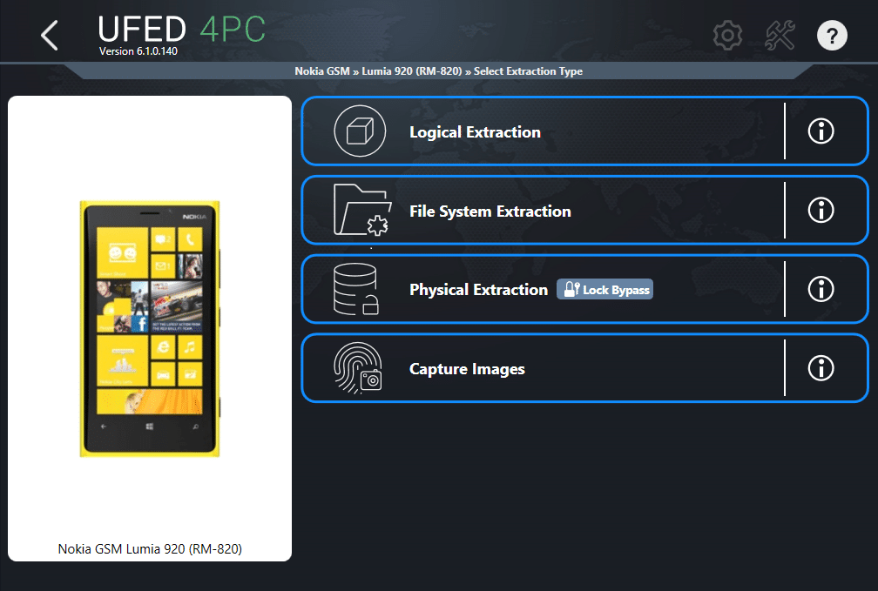This screenshot has height=591, width=878.
Task: Show info for File System Extraction
Action: pyautogui.click(x=821, y=211)
